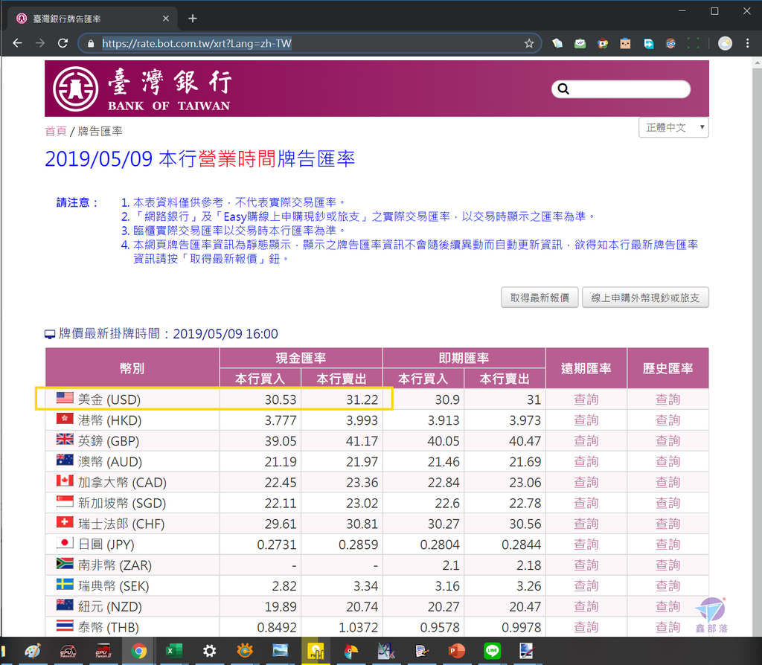The width and height of the screenshot is (762, 665).
Task: Go to the 首頁 breadcrumb link
Action: [x=55, y=131]
